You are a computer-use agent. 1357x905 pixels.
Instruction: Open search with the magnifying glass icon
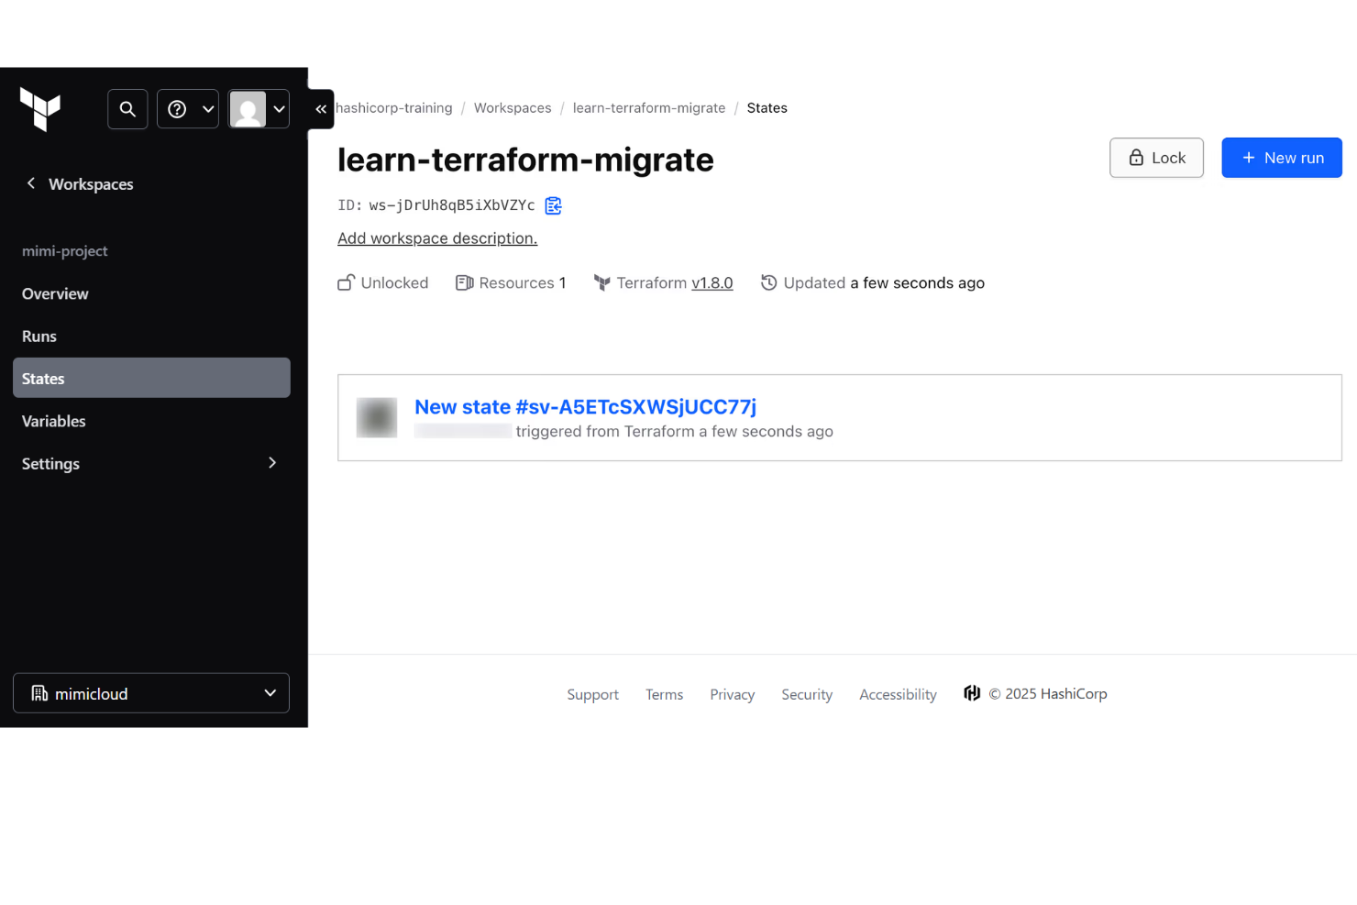pyautogui.click(x=127, y=108)
